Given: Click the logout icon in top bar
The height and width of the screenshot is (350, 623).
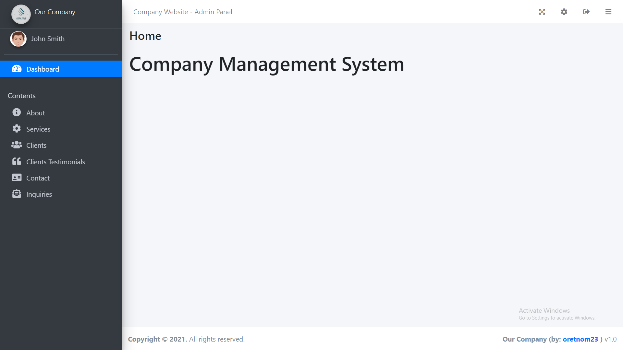Looking at the screenshot, I should tap(586, 12).
